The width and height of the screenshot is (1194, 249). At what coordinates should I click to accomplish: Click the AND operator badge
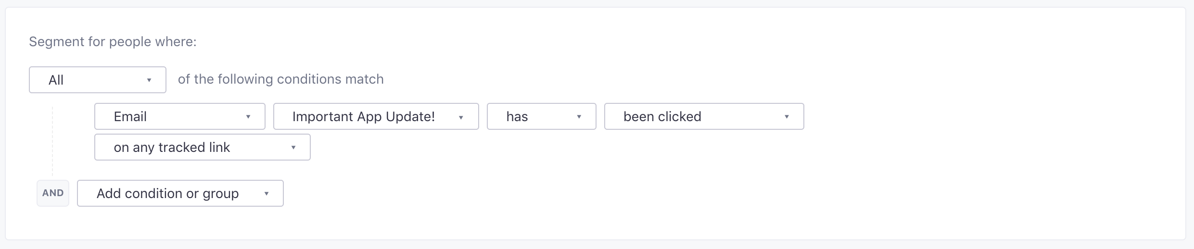click(53, 193)
